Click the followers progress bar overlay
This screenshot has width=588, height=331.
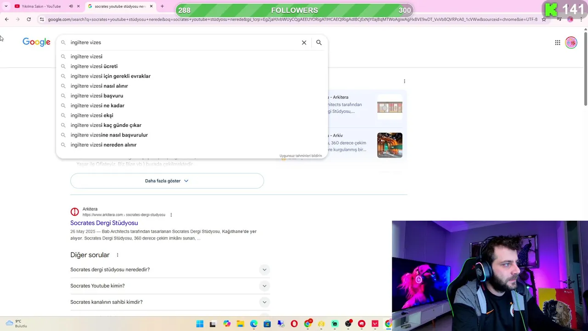pos(294,10)
